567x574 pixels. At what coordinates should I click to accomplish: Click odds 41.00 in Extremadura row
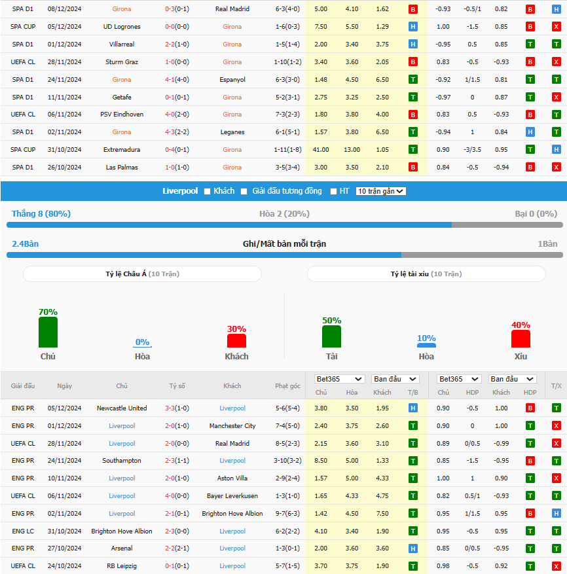(x=321, y=149)
